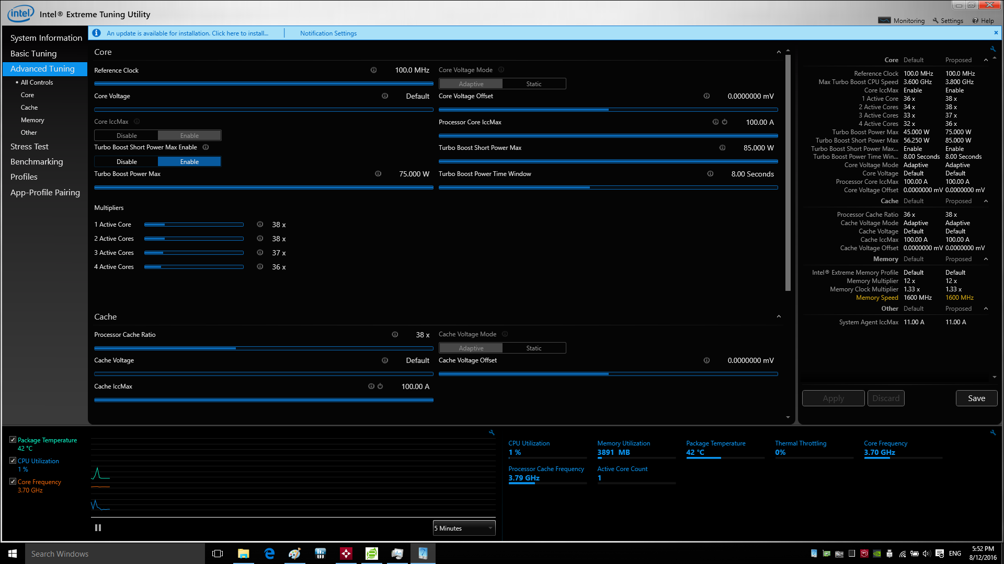Click info icon beside Processor Cache Ratio
1004x564 pixels.
(395, 335)
